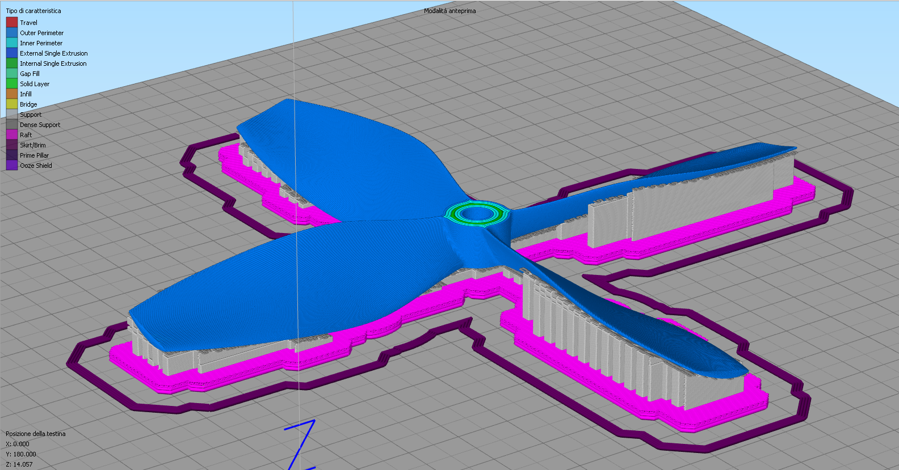This screenshot has height=470, width=899.
Task: Select the 'Gap Fill' legend label
Action: pyautogui.click(x=30, y=74)
